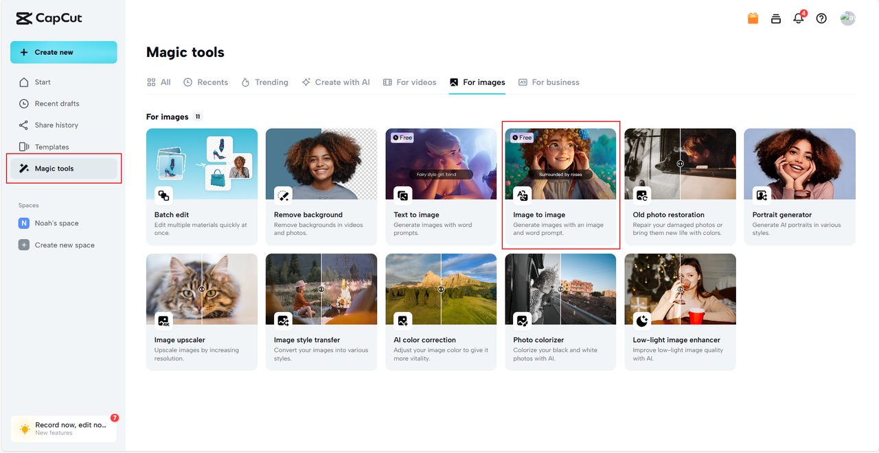This screenshot has width=879, height=453.
Task: Switch to the For business tab
Action: 549,82
